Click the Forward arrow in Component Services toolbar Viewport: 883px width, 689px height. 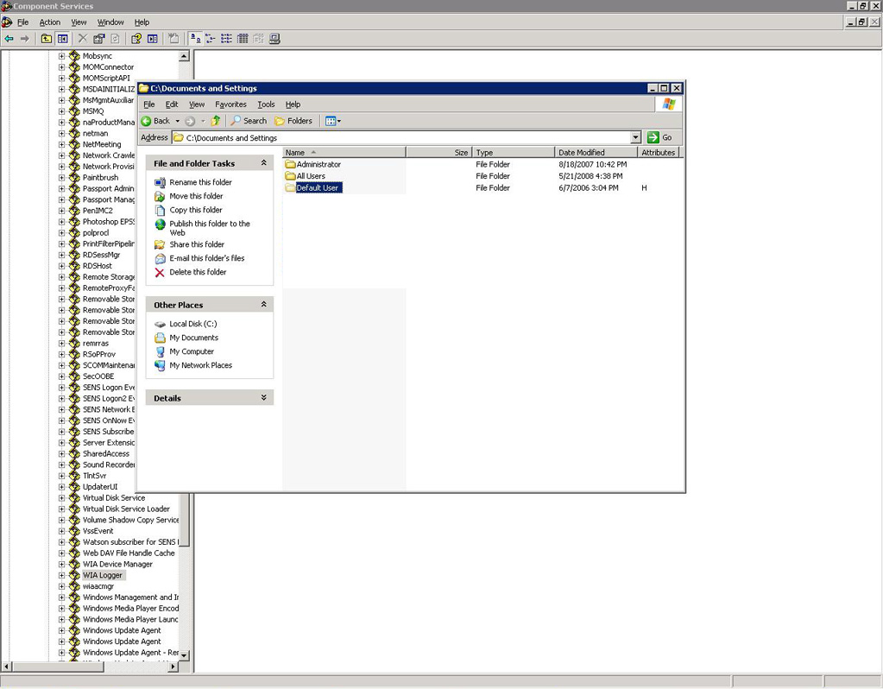coord(24,39)
